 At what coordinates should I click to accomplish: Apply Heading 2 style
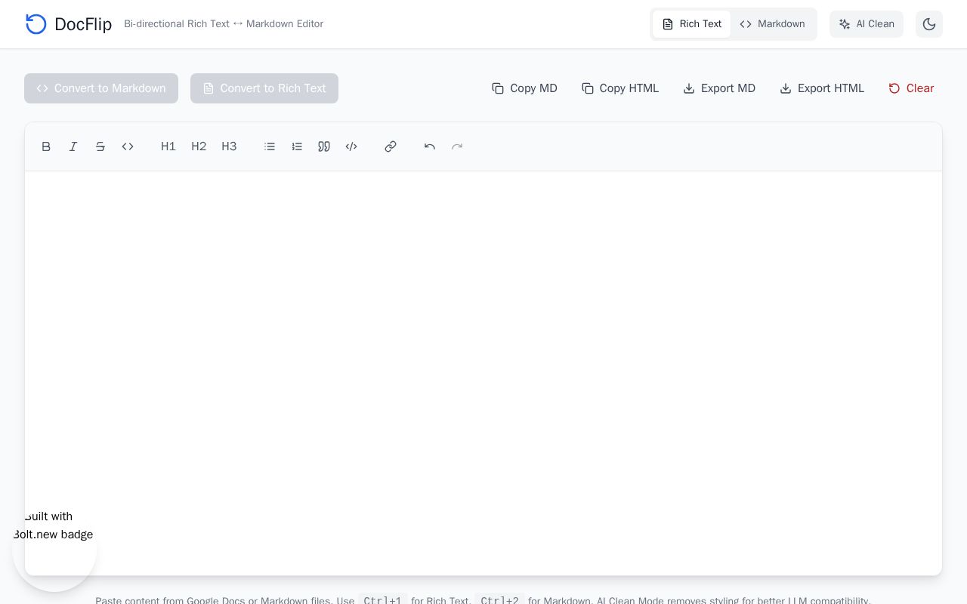(199, 146)
